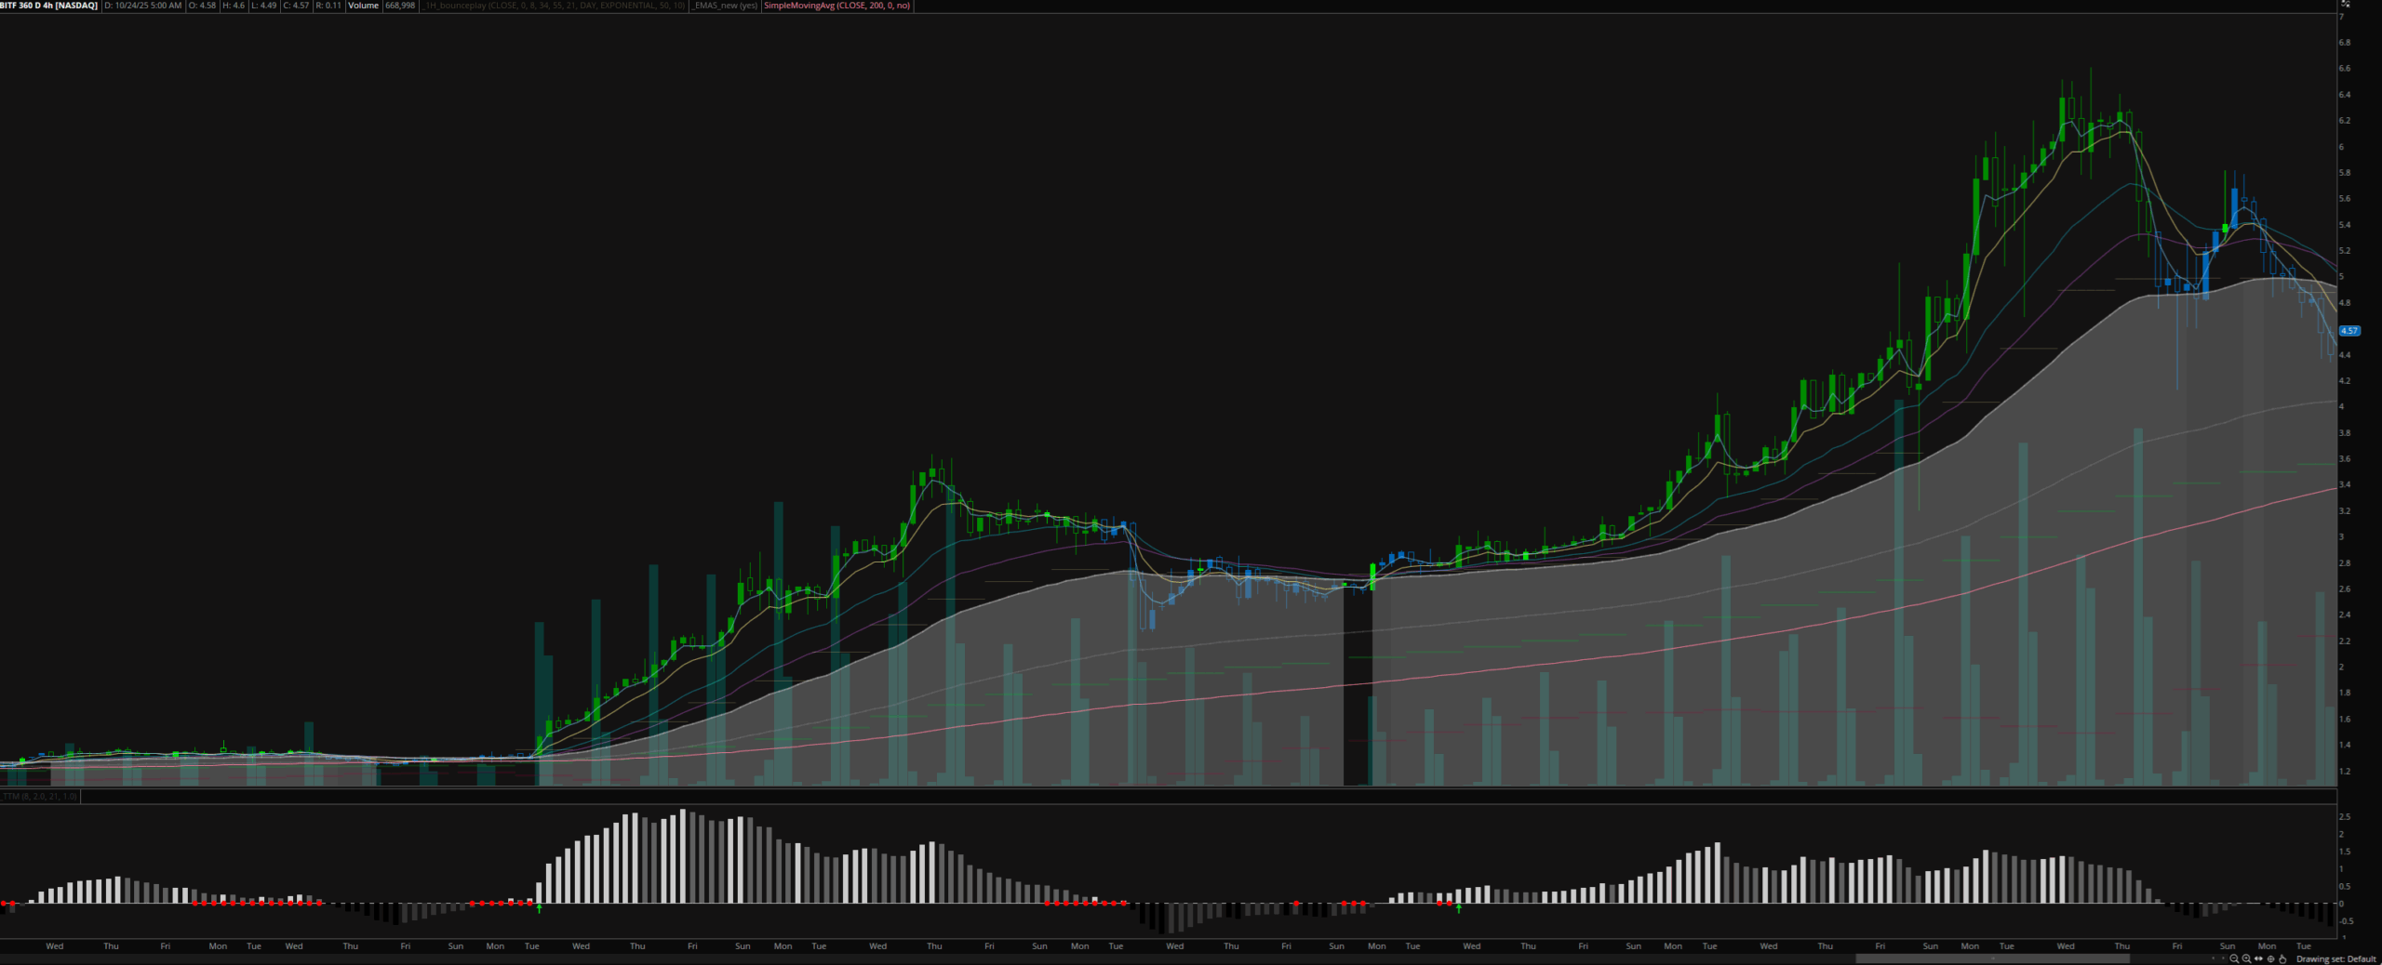This screenshot has height=965, width=2382.
Task: Click the TTM study label in lower panel
Action: coord(40,797)
